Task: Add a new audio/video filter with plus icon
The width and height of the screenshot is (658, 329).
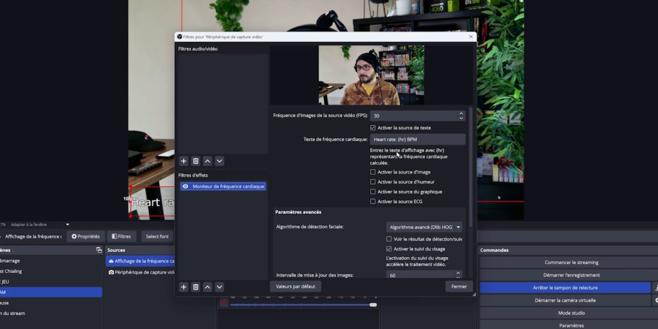Action: 183,161
